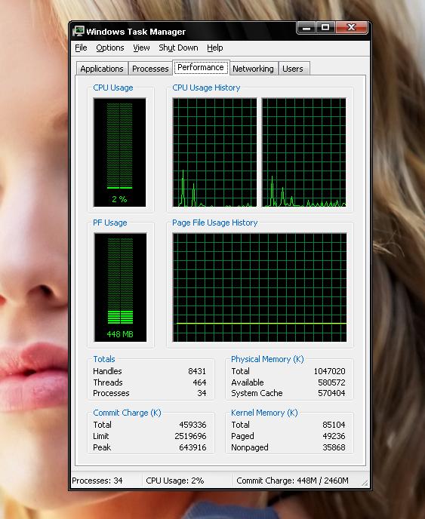
Task: Click status bar text 'Processes: 34'
Action: pyautogui.click(x=97, y=481)
